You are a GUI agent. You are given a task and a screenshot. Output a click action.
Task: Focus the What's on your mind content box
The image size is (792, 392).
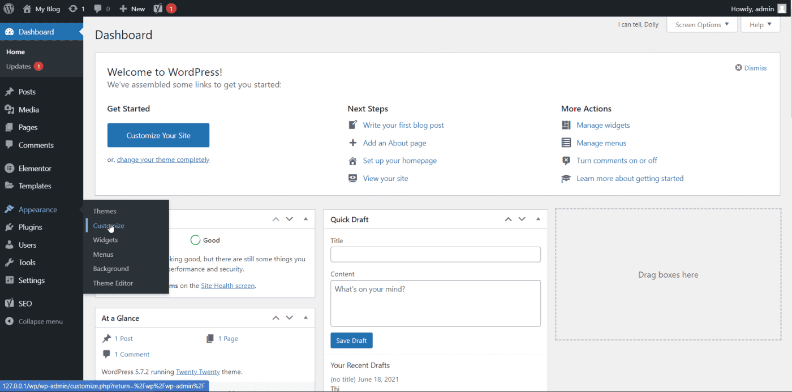click(x=436, y=303)
